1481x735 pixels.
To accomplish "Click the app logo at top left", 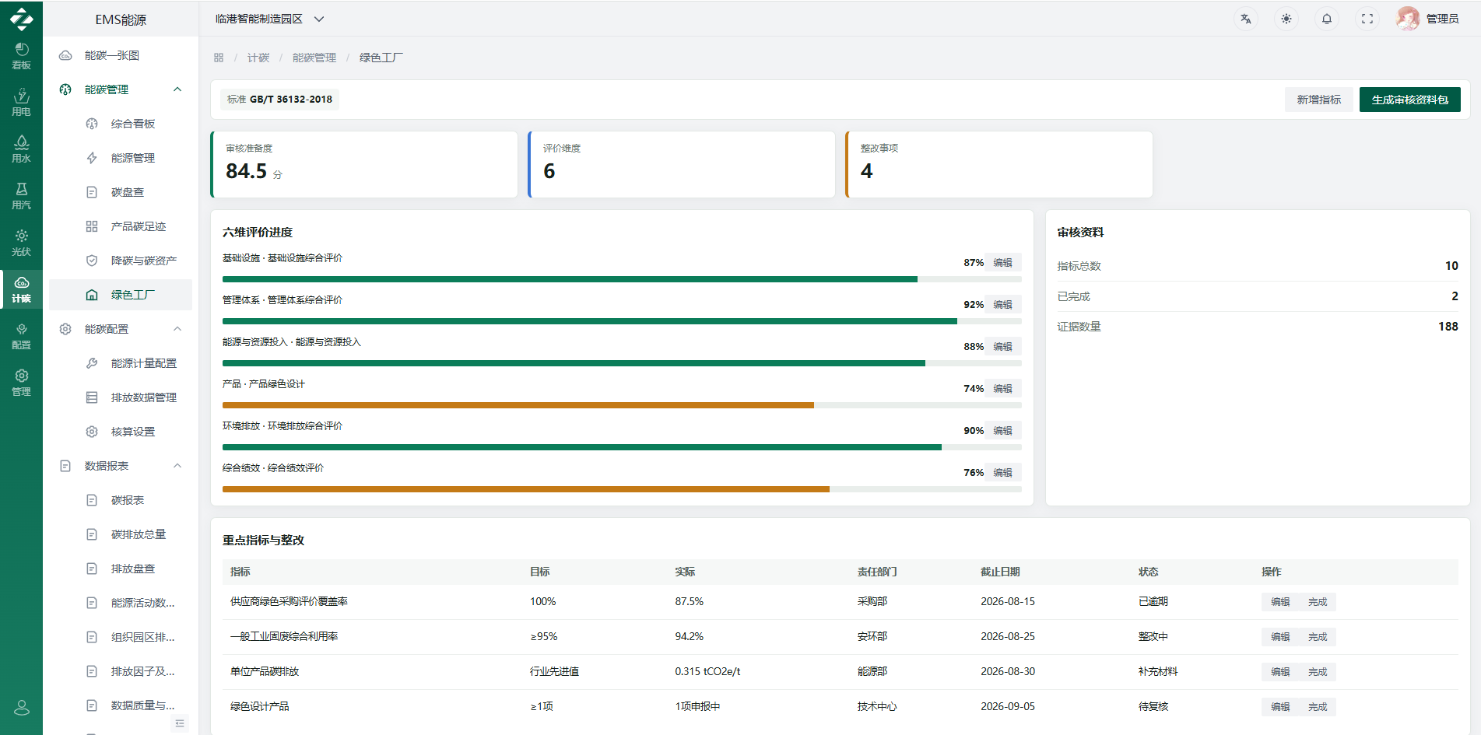I will tap(21, 19).
